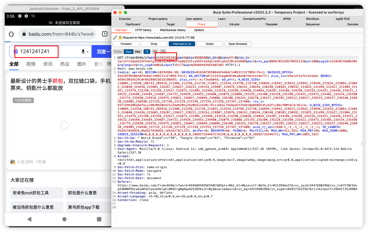
Task: Open the Repeater tab
Action: pos(272,24)
